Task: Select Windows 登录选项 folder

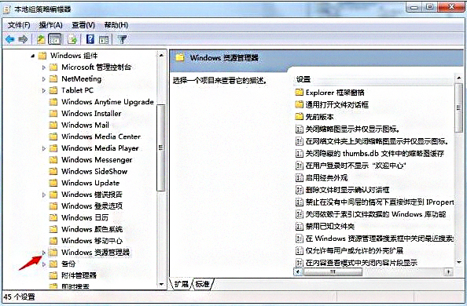Action: tap(92, 206)
